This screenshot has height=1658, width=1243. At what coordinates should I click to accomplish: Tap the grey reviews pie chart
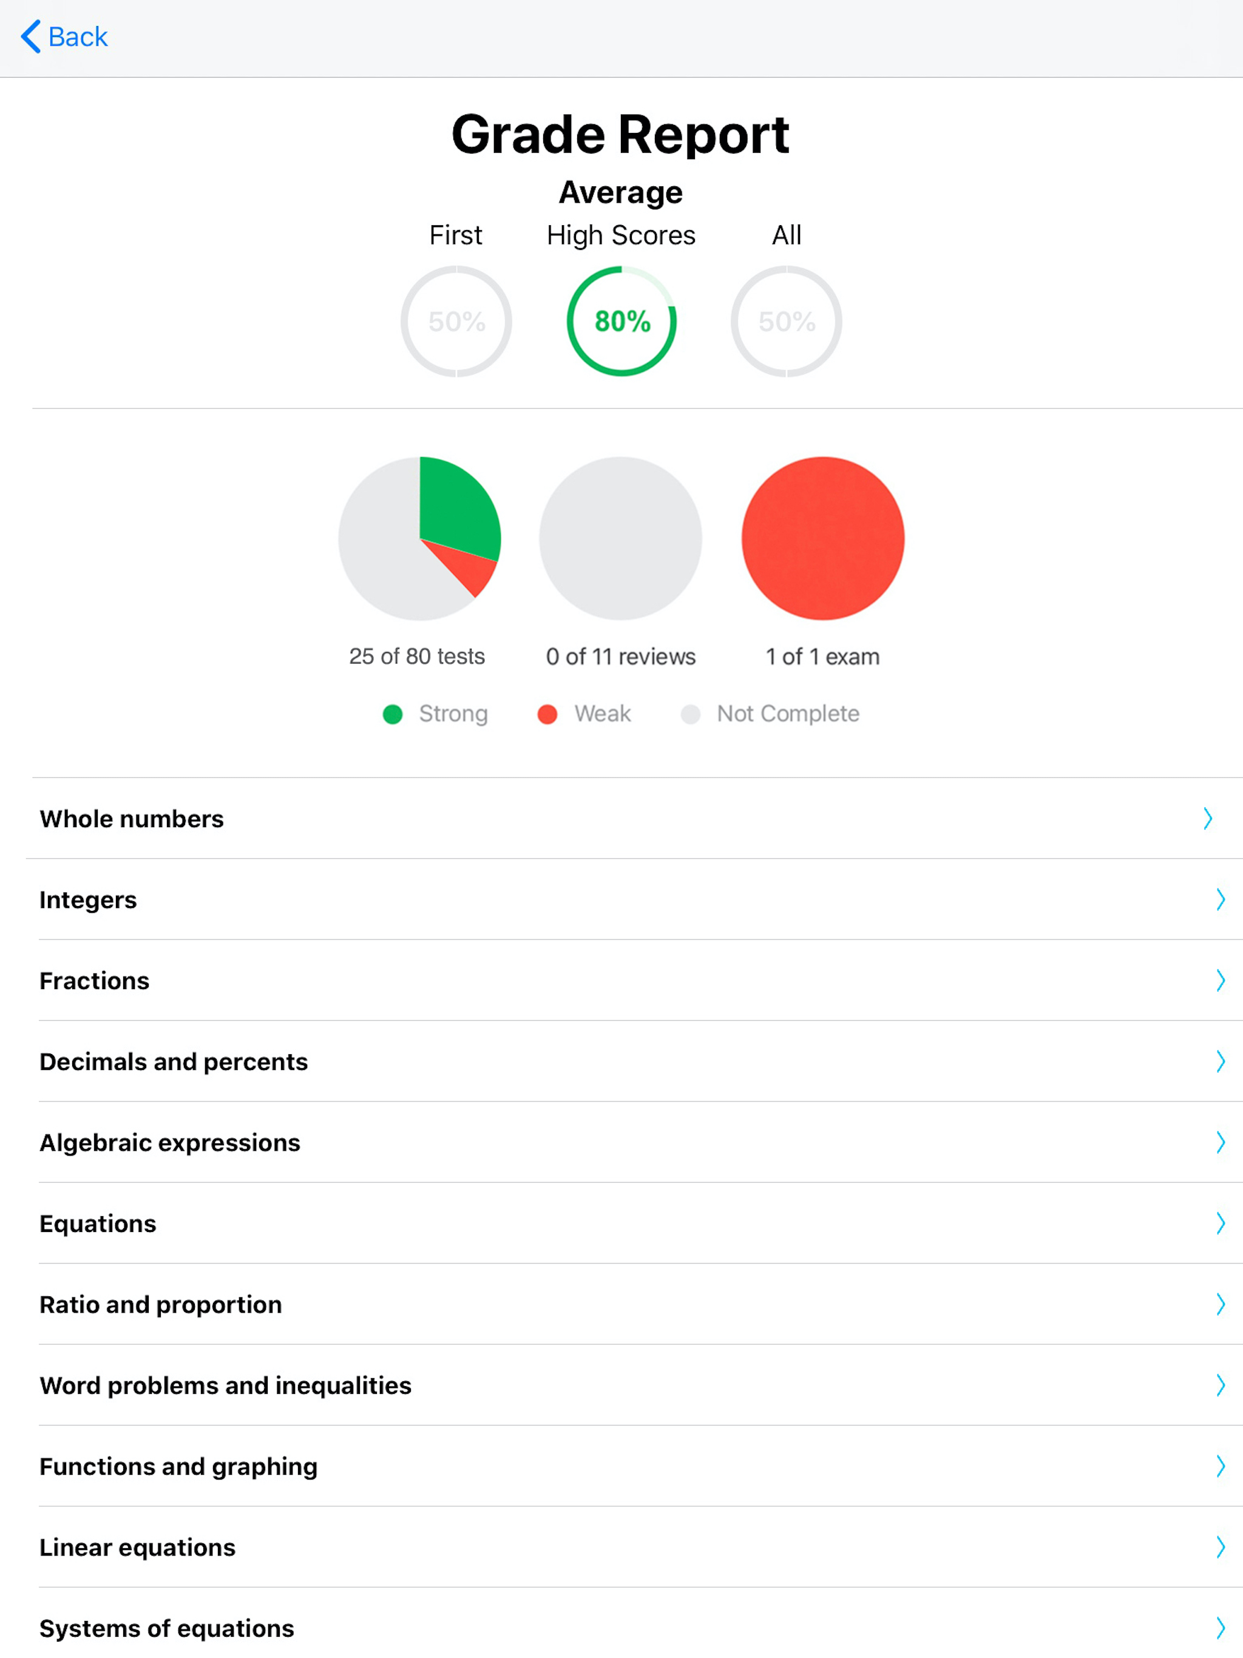[621, 538]
